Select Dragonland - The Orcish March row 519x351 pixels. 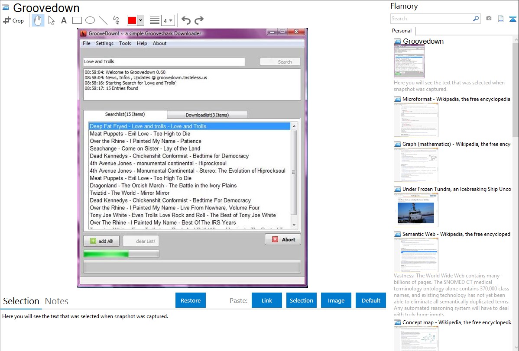pos(189,185)
